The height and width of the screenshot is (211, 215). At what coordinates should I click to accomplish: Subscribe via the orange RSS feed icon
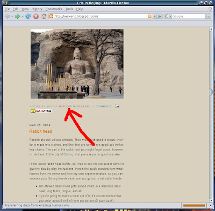click(150, 17)
